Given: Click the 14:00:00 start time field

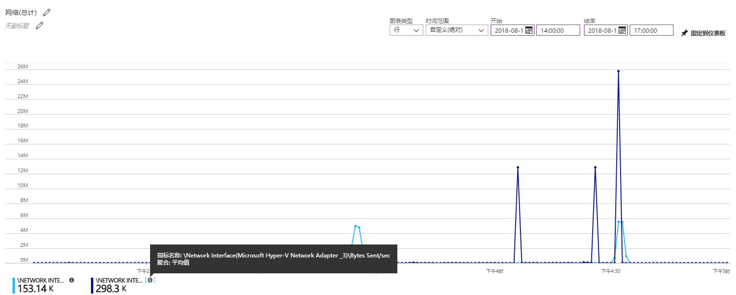Looking at the screenshot, I should click(558, 30).
